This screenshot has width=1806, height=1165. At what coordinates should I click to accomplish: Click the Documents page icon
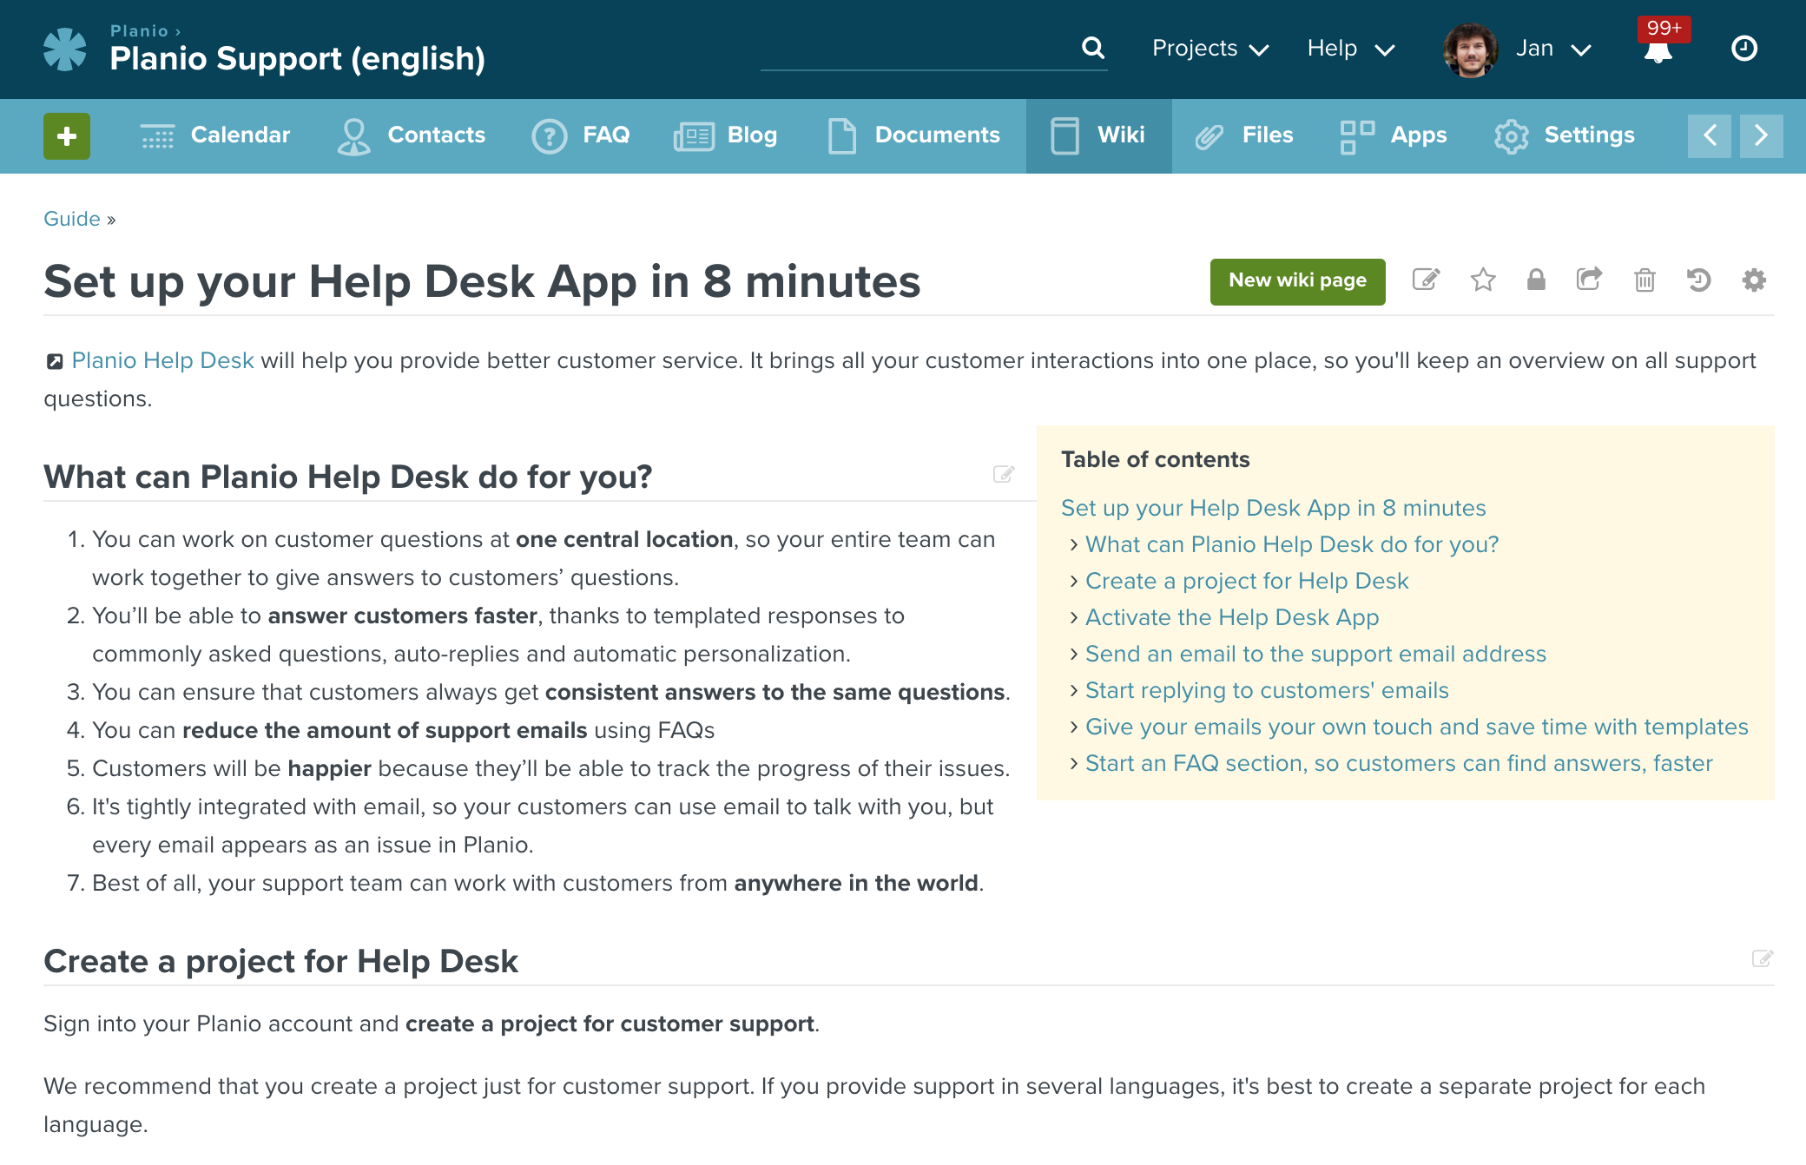pos(841,136)
